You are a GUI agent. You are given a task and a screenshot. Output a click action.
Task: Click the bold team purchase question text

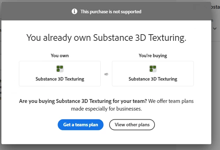[83, 101]
